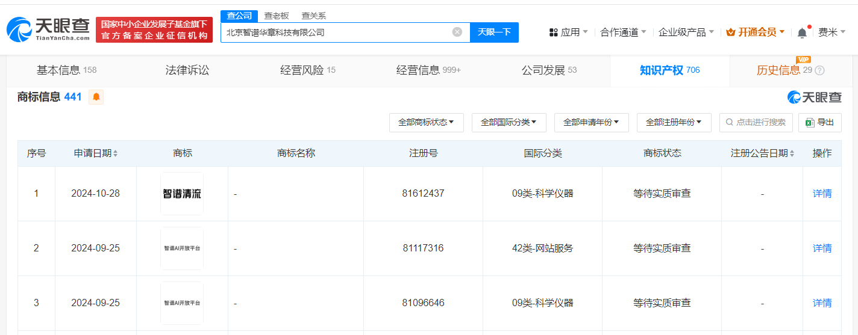Open the 智谱清流 trademark thumbnail
858x335 pixels.
pyautogui.click(x=182, y=194)
